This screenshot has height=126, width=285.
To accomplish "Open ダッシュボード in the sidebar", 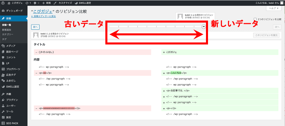I will 14,11.
